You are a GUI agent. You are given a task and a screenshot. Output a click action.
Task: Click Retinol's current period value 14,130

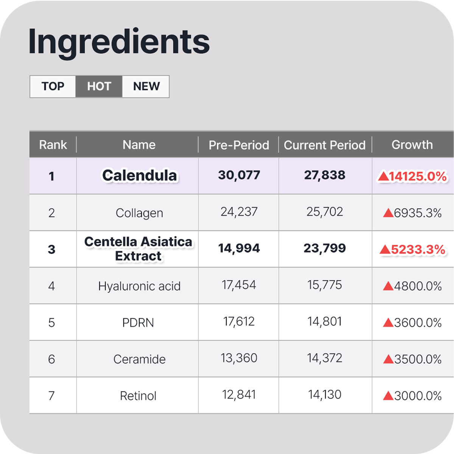325,395
